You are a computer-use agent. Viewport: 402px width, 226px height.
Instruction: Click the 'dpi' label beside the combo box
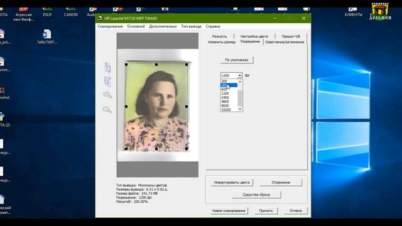[247, 75]
